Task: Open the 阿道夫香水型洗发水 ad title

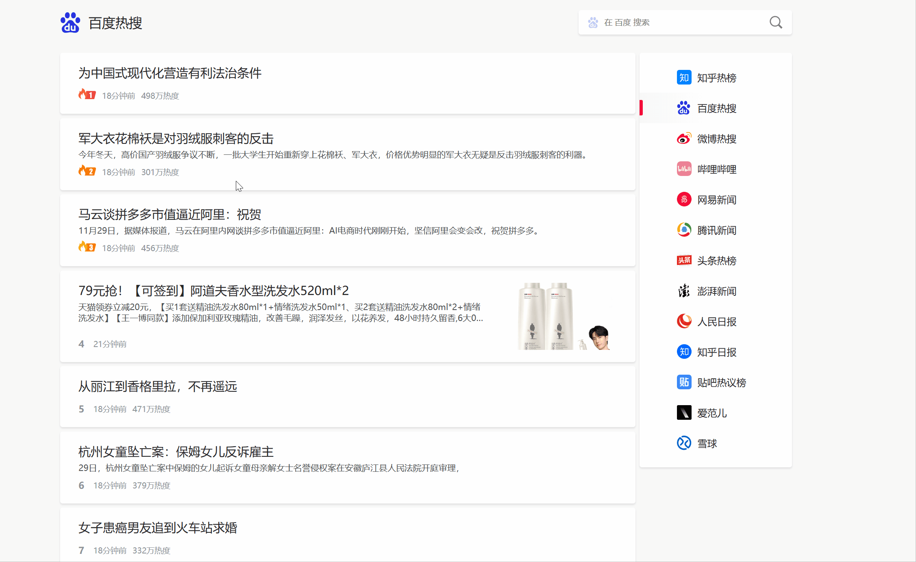Action: coord(213,291)
